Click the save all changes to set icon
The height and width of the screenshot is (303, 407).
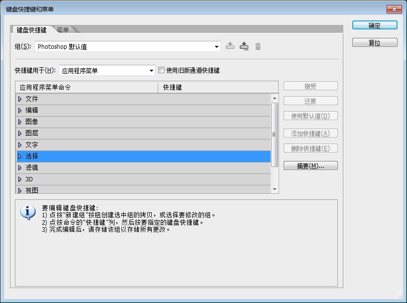click(230, 46)
